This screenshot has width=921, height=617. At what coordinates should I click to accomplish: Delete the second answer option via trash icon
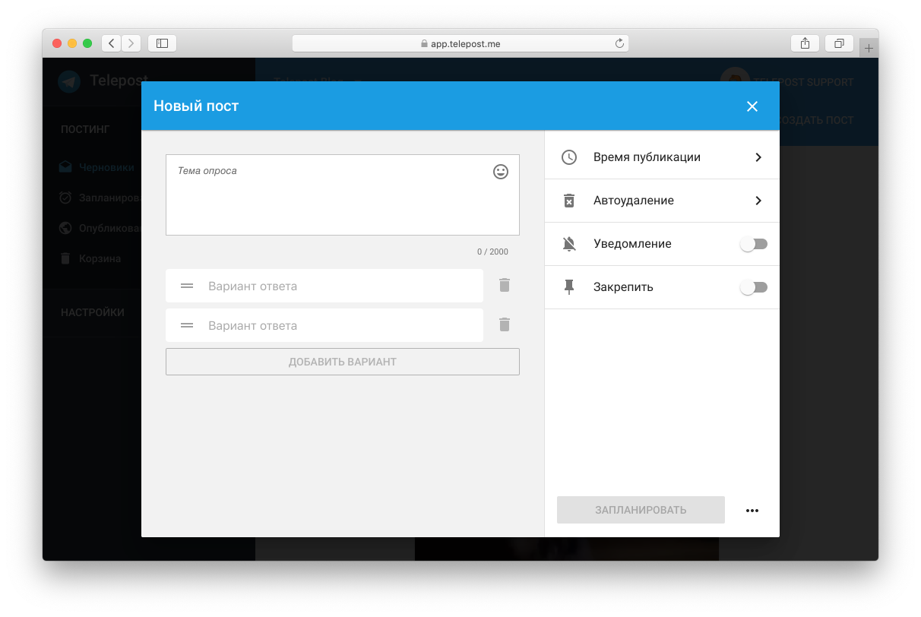pyautogui.click(x=504, y=324)
